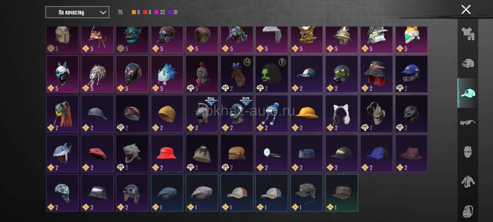
Task: Select the helmet category in the sidebar
Action: [x=468, y=63]
